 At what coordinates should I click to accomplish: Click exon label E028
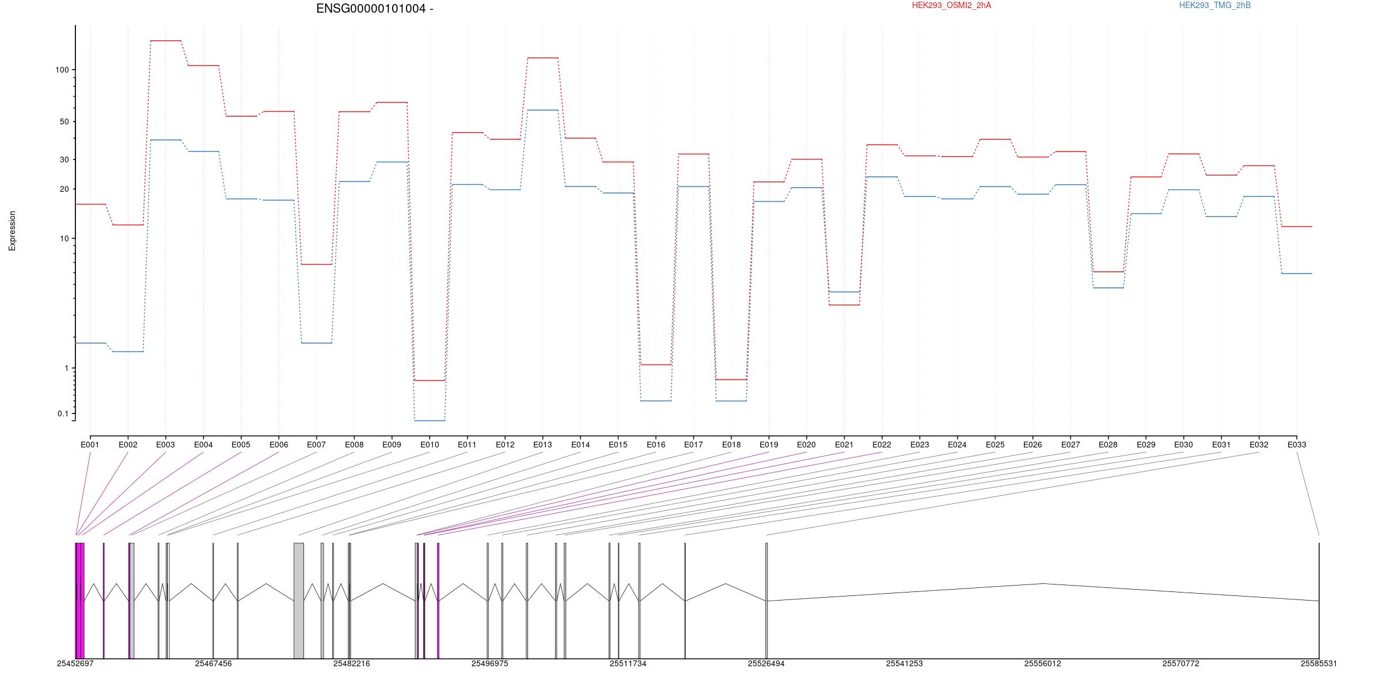point(1108,445)
